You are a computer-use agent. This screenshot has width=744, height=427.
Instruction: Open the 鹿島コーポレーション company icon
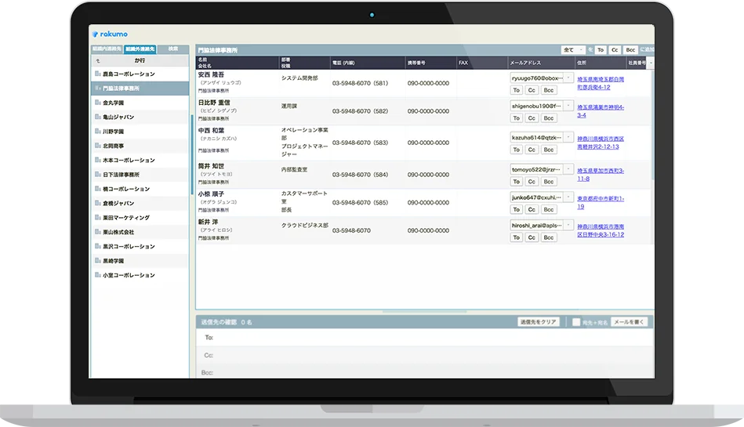pos(97,74)
